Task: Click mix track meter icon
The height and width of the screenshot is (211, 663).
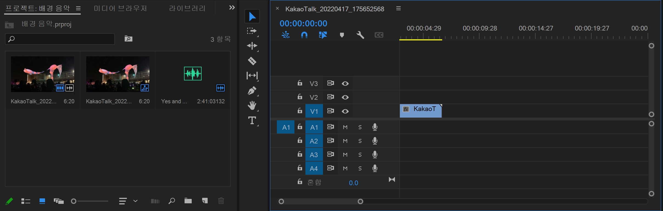Action: point(392,180)
